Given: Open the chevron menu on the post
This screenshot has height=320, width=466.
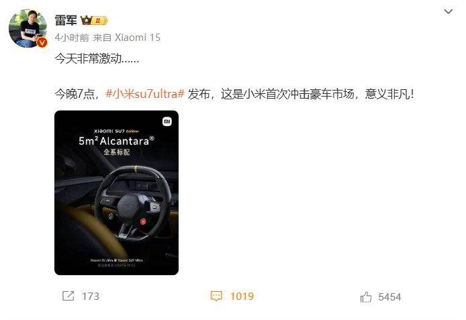Looking at the screenshot, I should [x=448, y=11].
